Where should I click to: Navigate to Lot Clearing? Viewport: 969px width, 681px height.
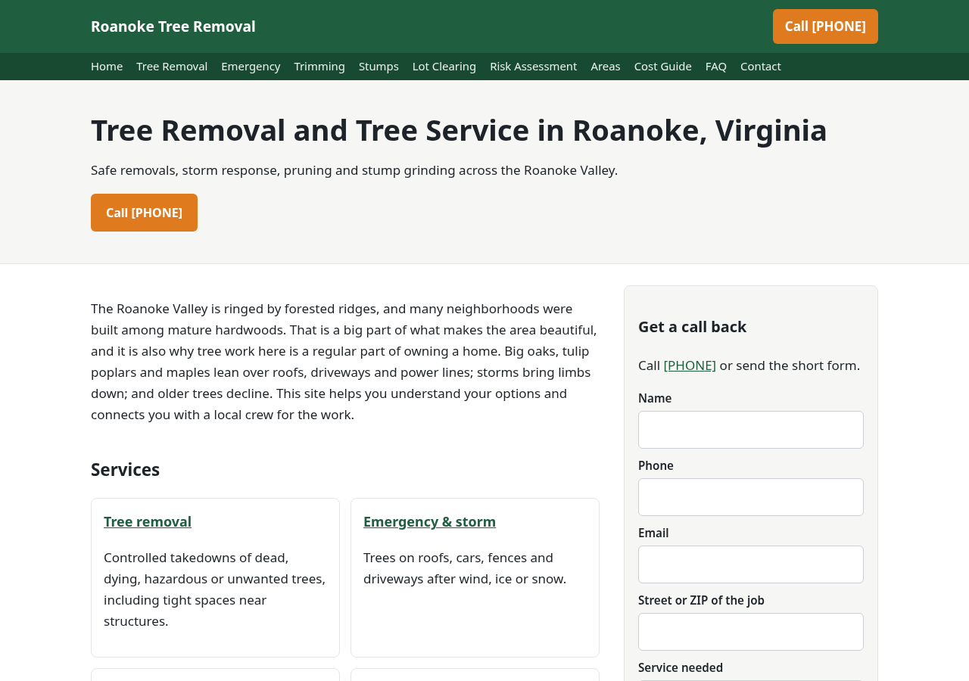(x=444, y=67)
